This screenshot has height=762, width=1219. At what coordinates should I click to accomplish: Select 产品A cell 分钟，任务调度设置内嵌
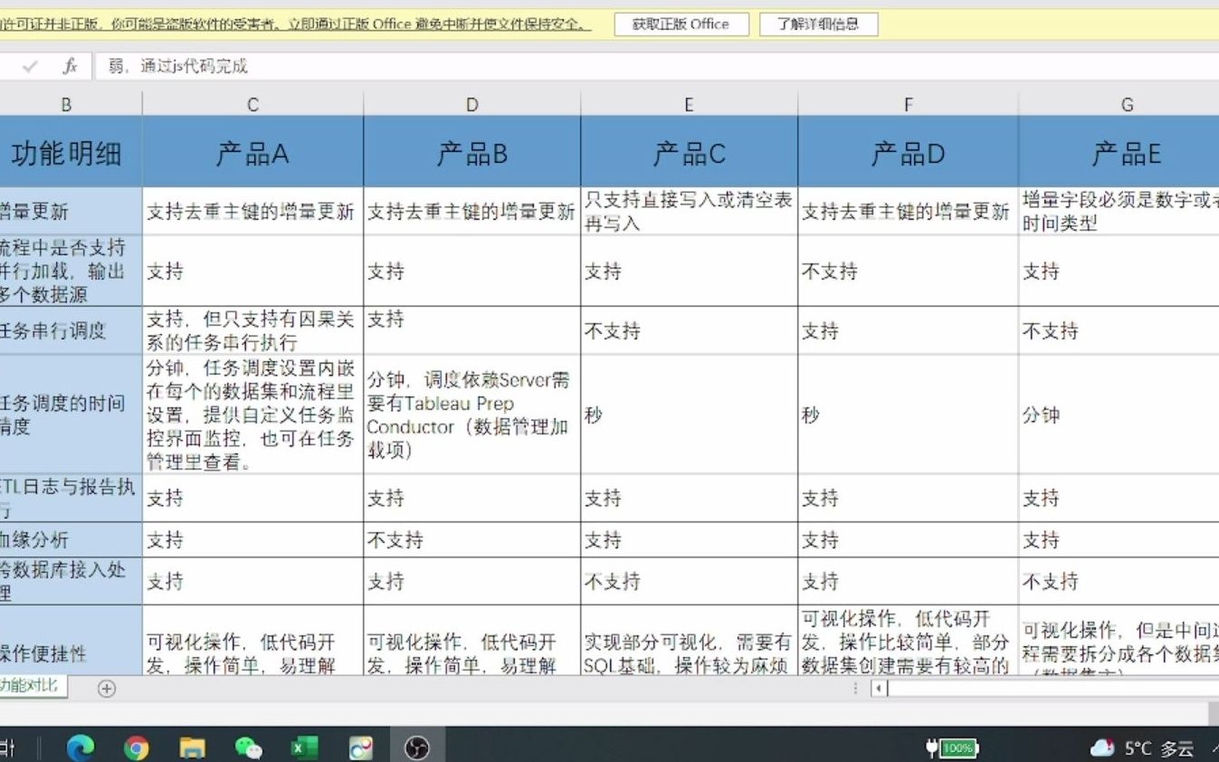(x=252, y=414)
